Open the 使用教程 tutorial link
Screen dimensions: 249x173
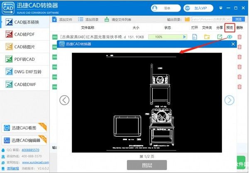(13, 168)
